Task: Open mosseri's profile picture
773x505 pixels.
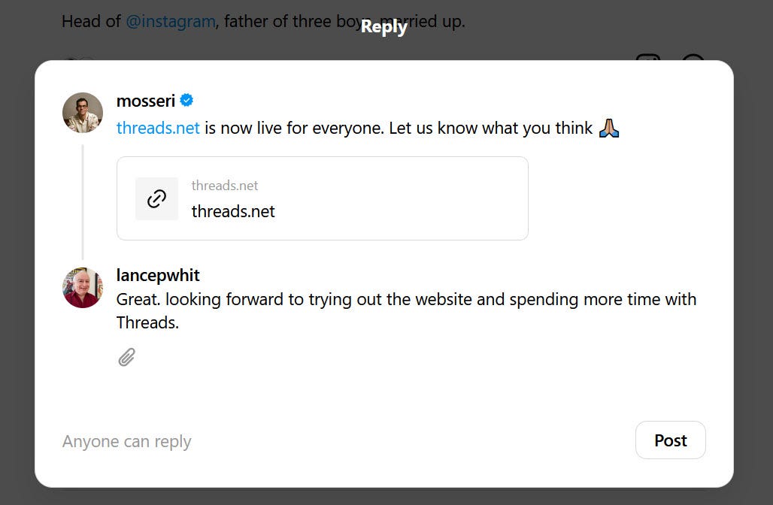Action: [83, 113]
